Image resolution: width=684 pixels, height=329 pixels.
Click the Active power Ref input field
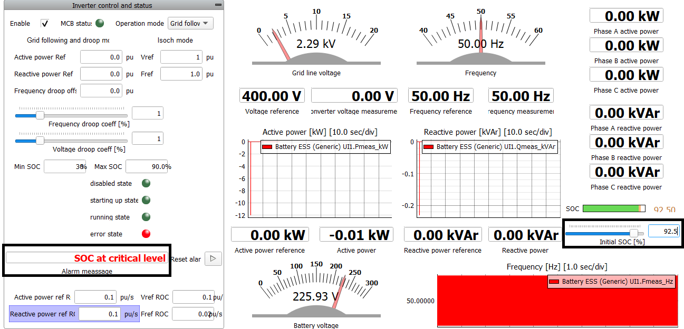(x=101, y=57)
